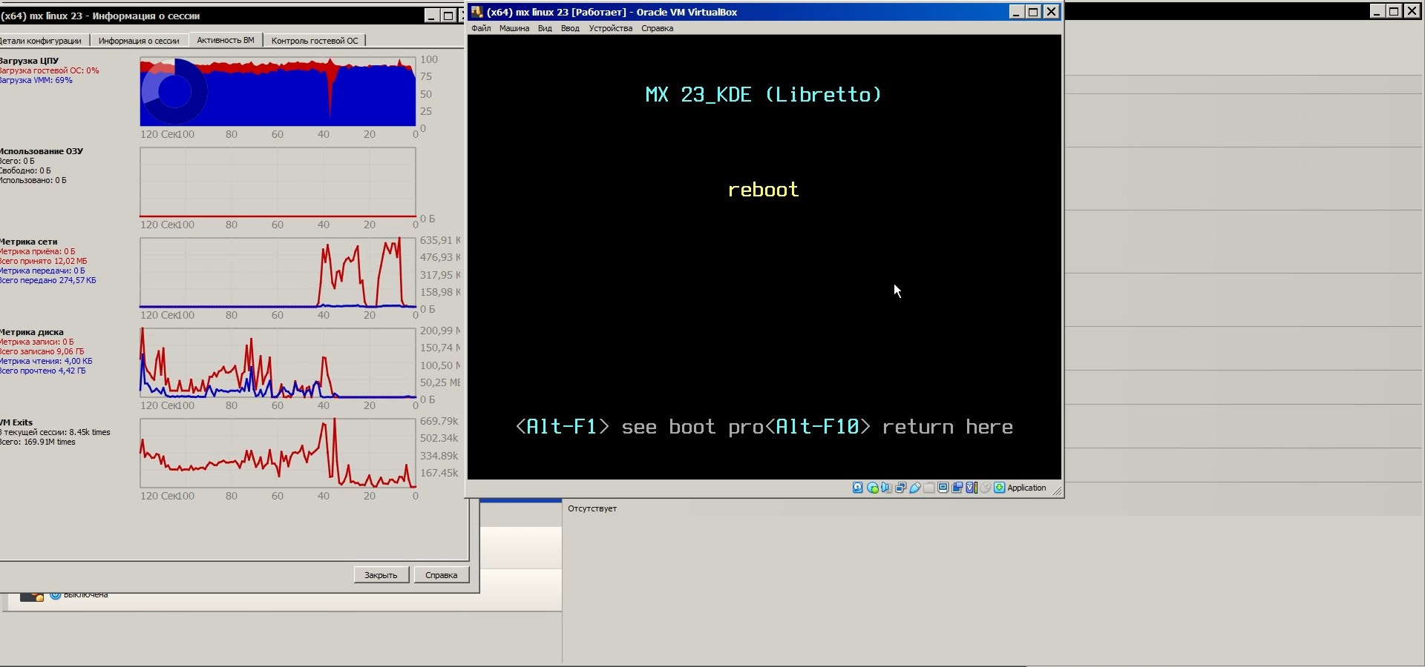Click the V chip indicator icon

(x=971, y=488)
